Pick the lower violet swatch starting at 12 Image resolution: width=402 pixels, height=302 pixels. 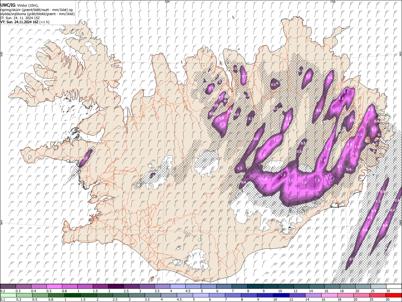pyautogui.click(x=297, y=295)
